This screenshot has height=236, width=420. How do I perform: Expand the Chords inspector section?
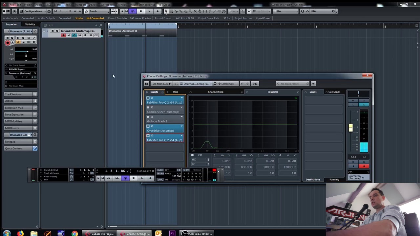click(x=21, y=101)
